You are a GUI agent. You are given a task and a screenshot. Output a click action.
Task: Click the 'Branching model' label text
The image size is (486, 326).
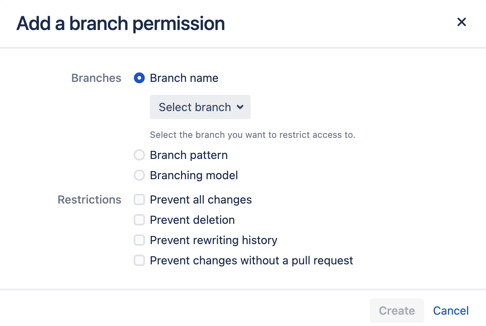point(194,175)
